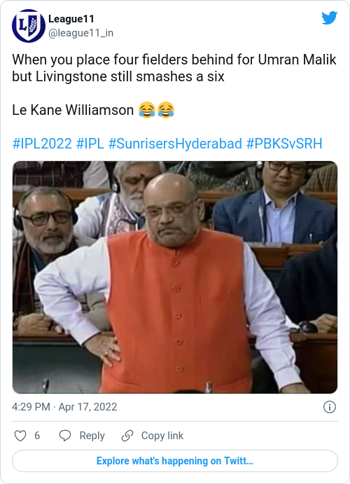Open the embedded tweet photo
Screen dimensions: 350x484
pyautogui.click(x=175, y=277)
